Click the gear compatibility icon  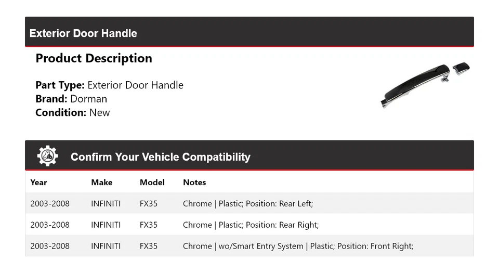(47, 155)
